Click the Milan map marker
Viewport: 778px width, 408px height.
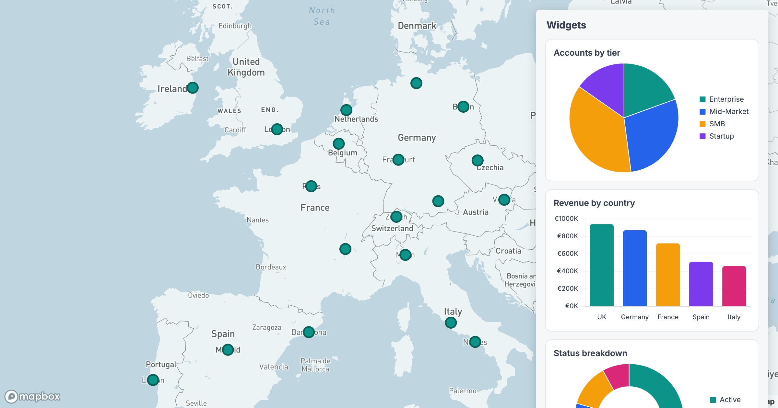(405, 255)
